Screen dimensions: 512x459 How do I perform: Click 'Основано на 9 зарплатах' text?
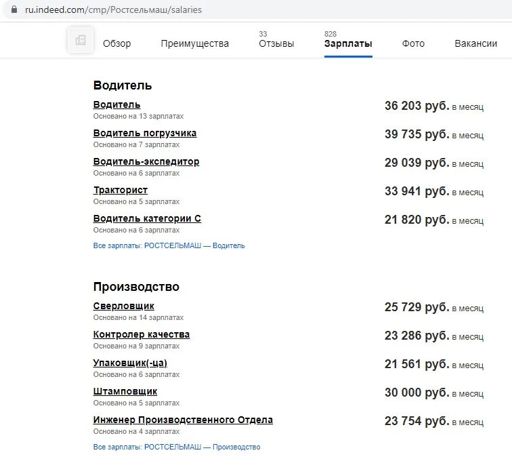136,346
